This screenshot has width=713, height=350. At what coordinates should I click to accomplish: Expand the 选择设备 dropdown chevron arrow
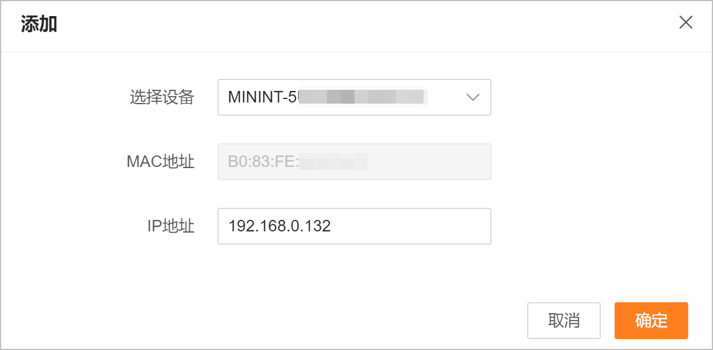point(472,97)
